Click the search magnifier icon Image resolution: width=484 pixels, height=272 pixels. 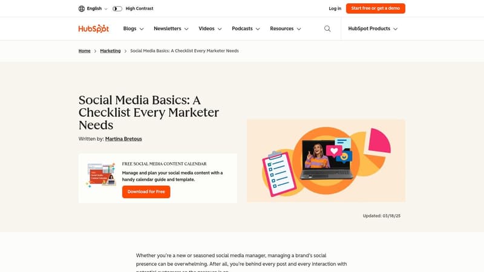point(327,28)
